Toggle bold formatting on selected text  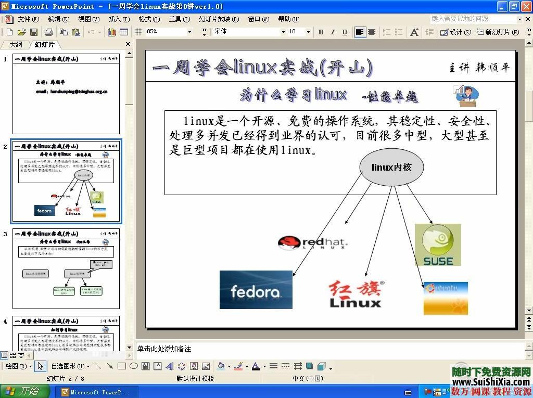[321, 31]
